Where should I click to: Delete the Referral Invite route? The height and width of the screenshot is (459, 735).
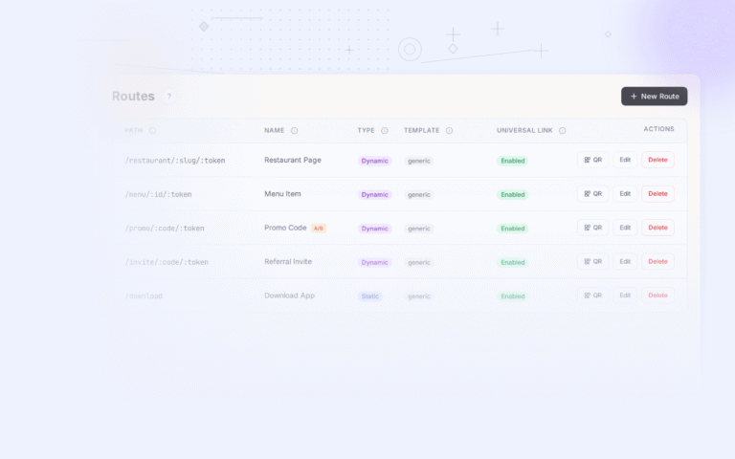(x=657, y=261)
